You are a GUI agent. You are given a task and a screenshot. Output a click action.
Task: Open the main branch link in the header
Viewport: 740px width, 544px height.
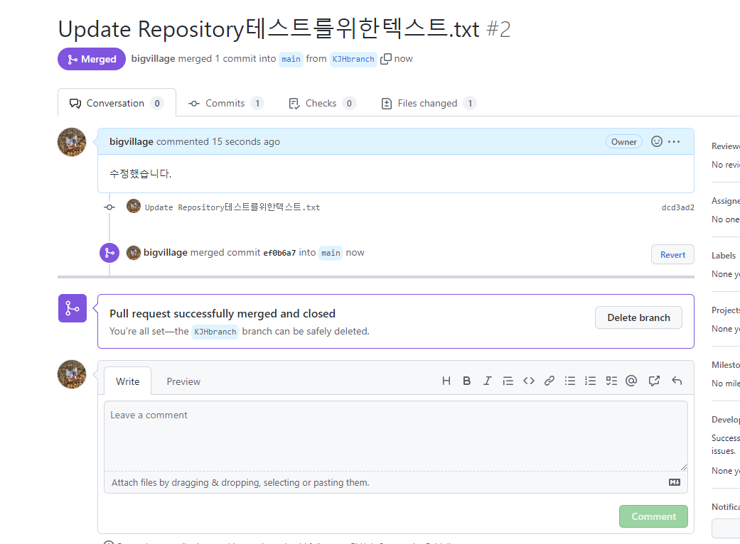point(291,59)
